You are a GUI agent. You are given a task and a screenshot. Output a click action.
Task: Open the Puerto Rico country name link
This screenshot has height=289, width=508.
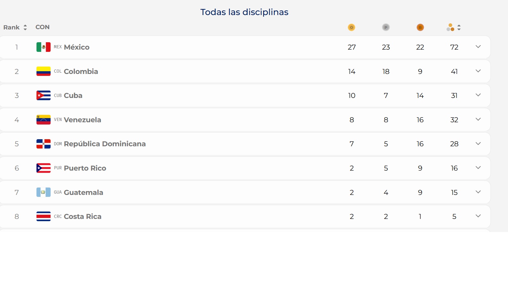(x=85, y=168)
